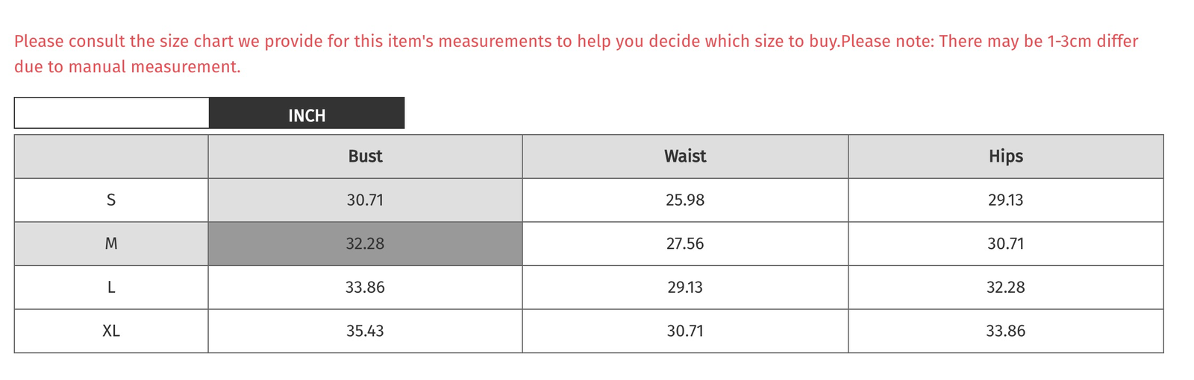The image size is (1194, 380).
Task: Click the S bust value 30.71
Action: pos(365,200)
